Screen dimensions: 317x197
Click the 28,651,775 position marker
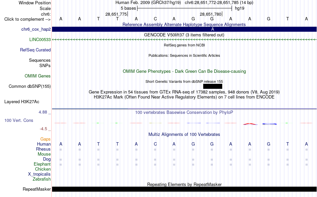click(116, 14)
